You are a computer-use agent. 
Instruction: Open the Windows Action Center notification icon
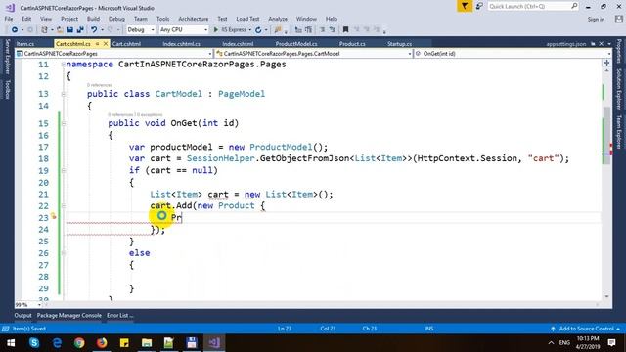coord(611,343)
